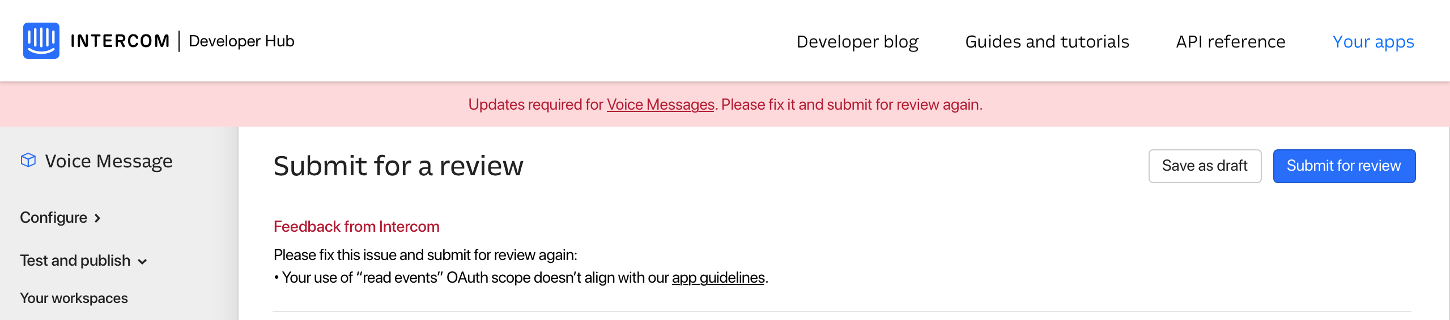Open the Developer blog page

857,42
